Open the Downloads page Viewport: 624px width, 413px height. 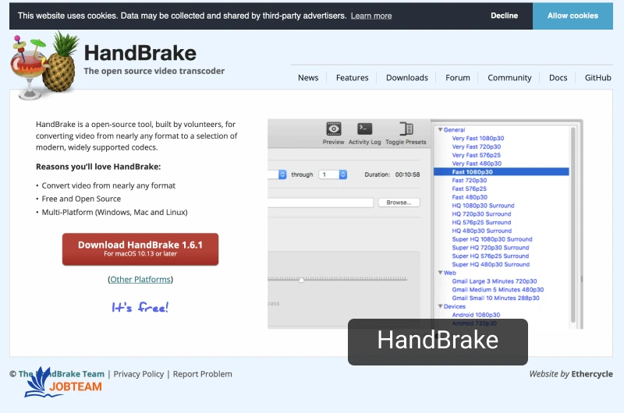pos(406,77)
